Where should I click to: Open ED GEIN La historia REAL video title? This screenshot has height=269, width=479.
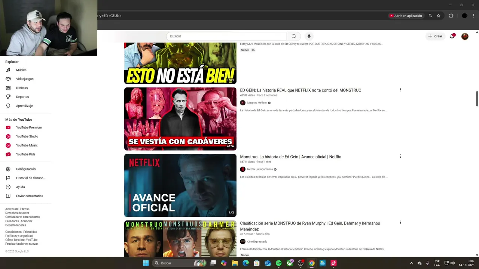pos(300,90)
